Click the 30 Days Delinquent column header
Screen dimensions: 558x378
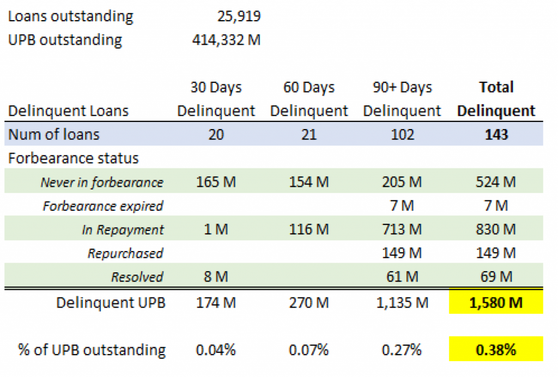[x=216, y=99]
